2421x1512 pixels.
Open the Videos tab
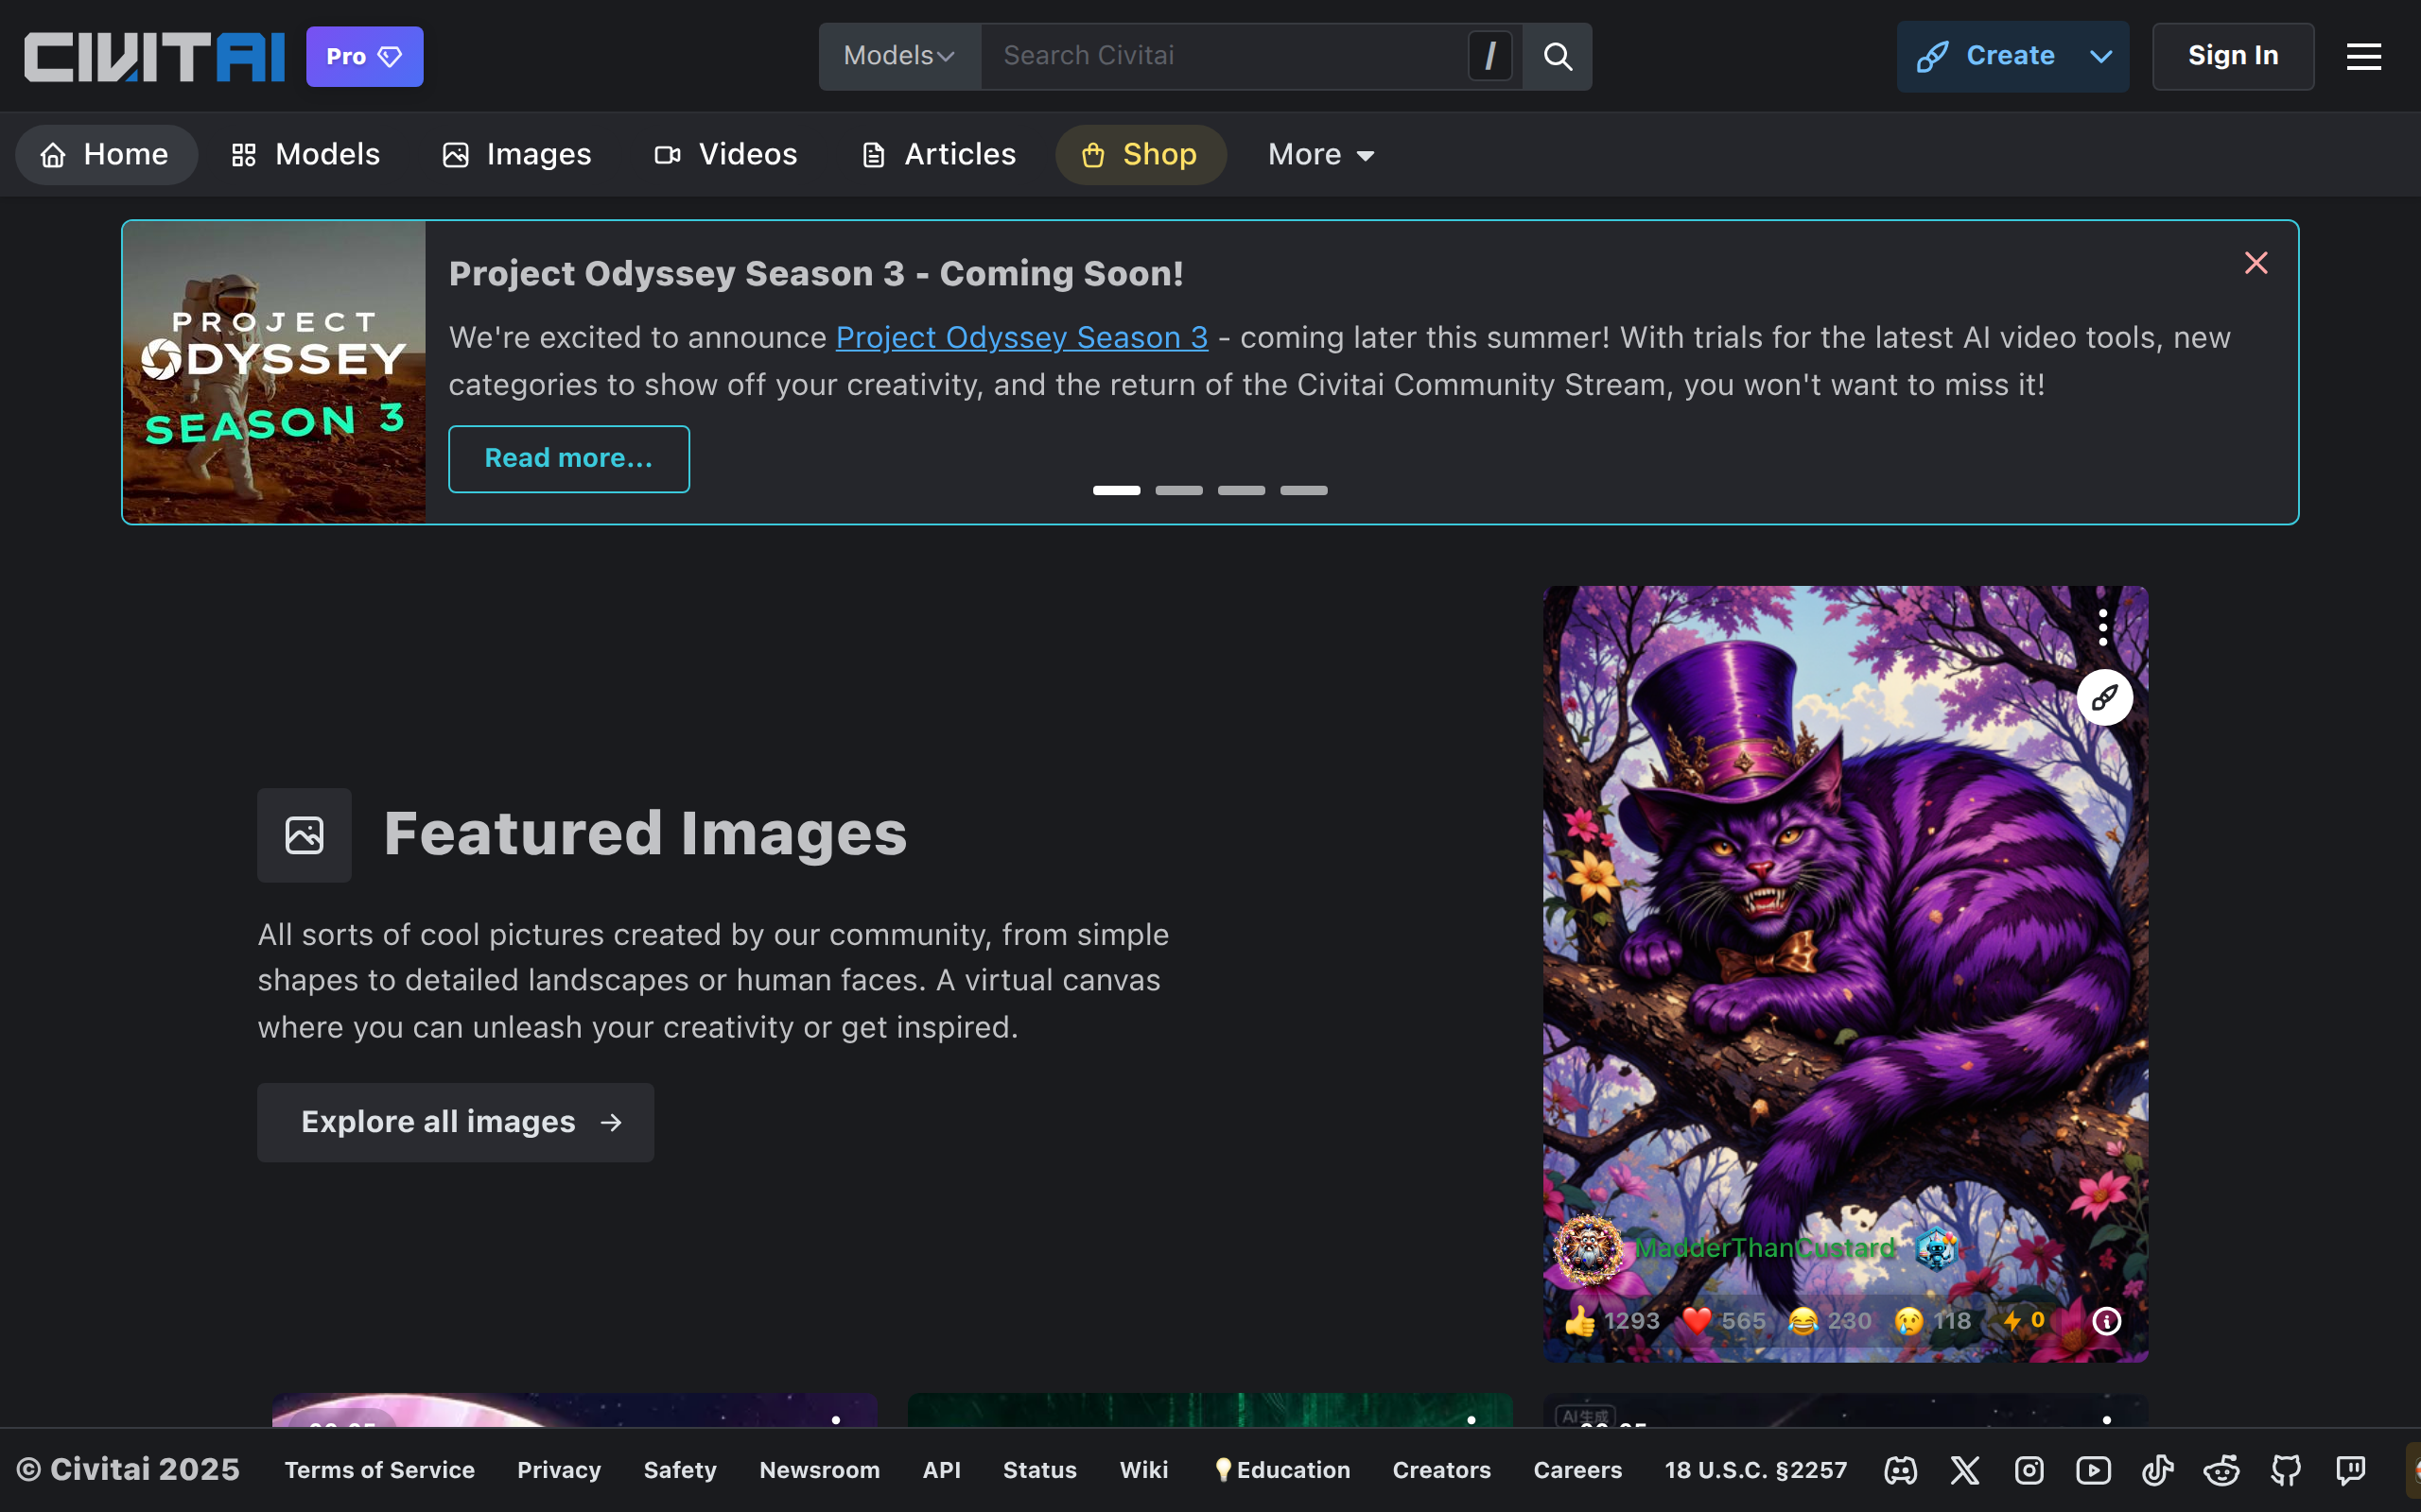[726, 154]
